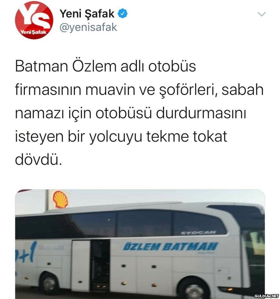The height and width of the screenshot is (299, 280).
Task: Click the phrase "tekme tokat" in the tweet
Action: [x=187, y=136]
